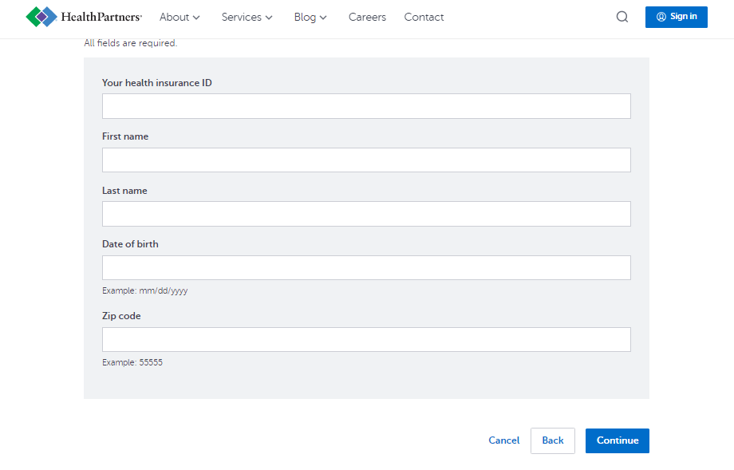Open the About menu label
Screen dimensions: 734x470
click(174, 17)
